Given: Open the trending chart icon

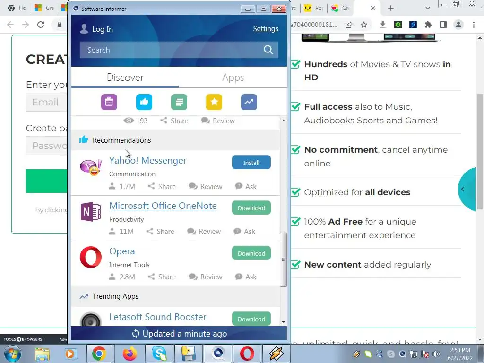Looking at the screenshot, I should [x=249, y=102].
